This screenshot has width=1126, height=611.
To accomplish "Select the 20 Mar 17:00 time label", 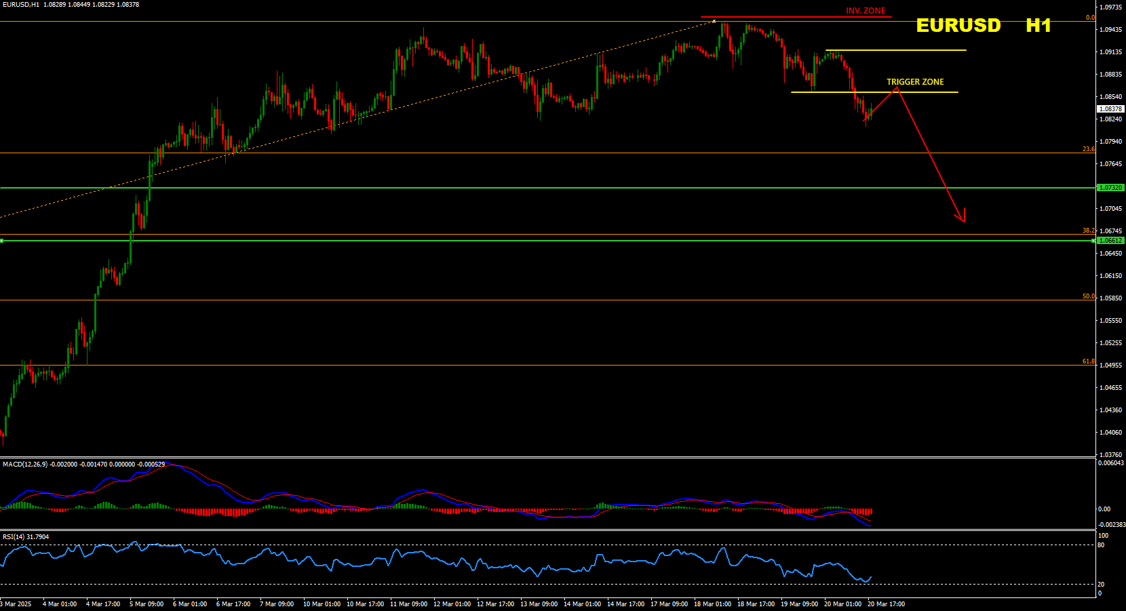I will tap(886, 604).
